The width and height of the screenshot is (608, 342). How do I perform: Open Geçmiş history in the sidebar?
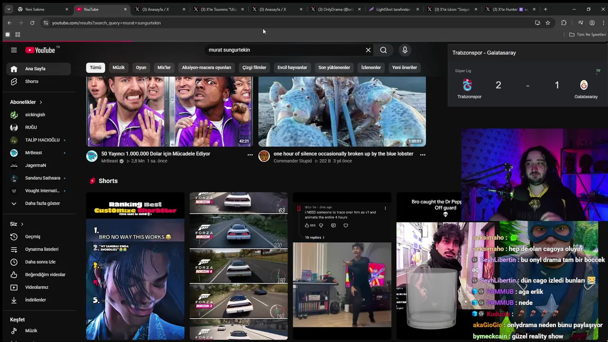click(38, 237)
